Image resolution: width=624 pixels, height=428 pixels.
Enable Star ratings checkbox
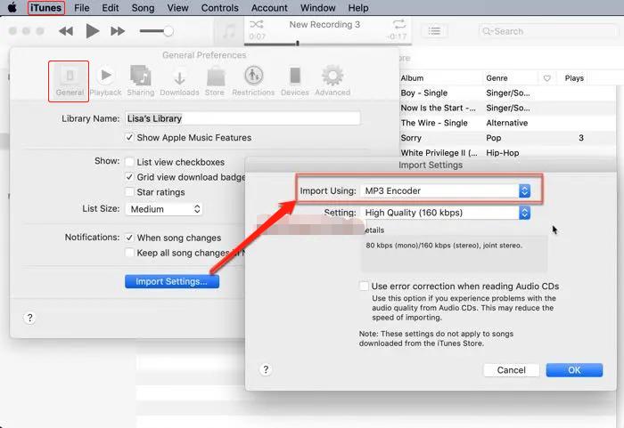coord(129,192)
